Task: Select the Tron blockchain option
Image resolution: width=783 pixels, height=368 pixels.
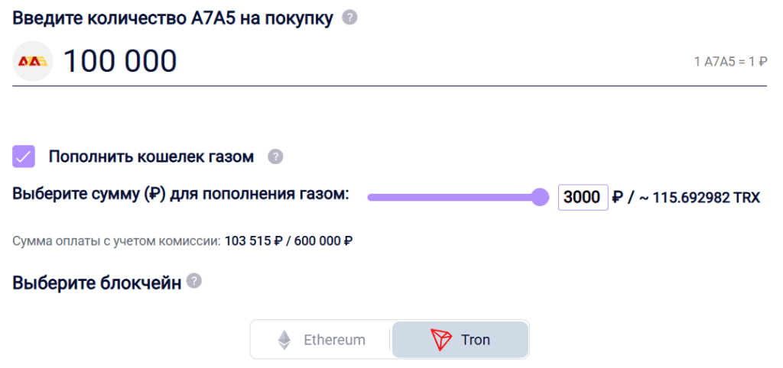Action: point(460,340)
